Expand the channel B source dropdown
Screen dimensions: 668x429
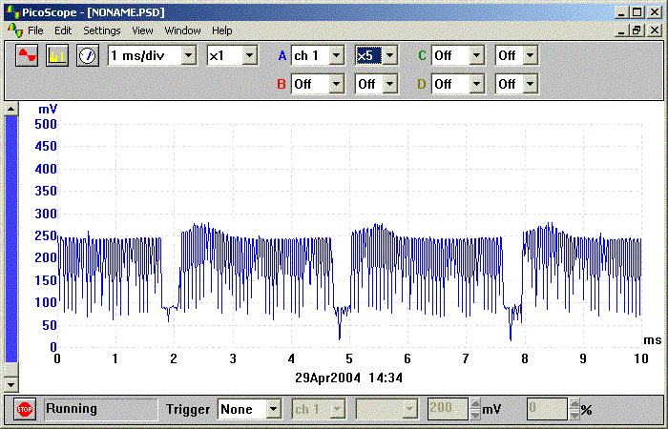click(336, 84)
